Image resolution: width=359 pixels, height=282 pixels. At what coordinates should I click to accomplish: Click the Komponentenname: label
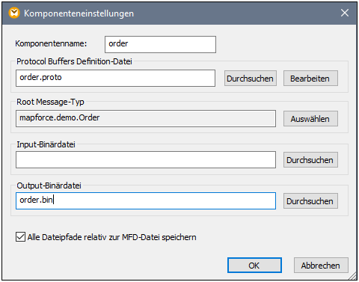point(51,43)
